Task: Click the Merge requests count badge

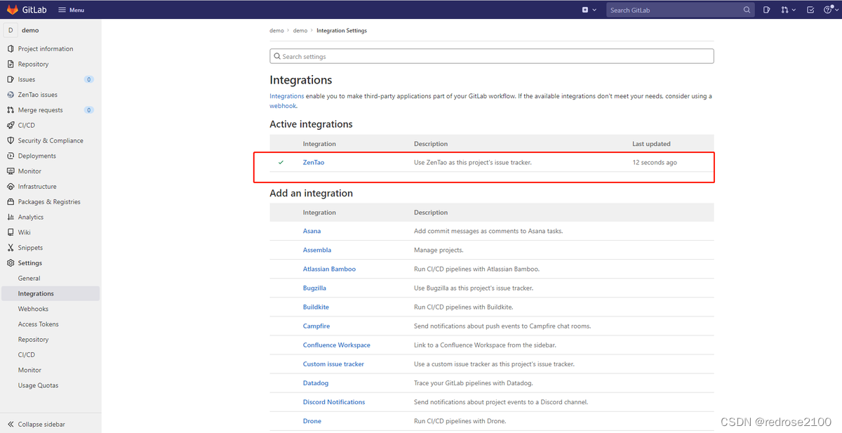Action: 89,110
